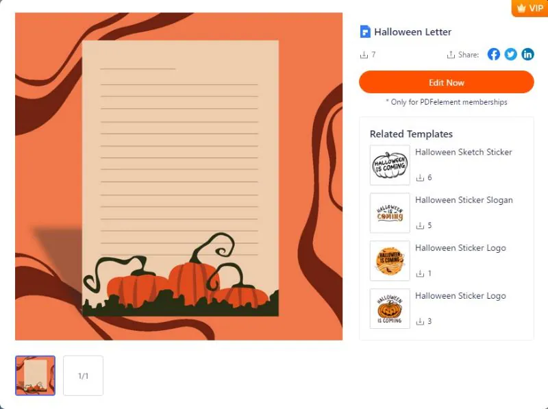
Task: Open the Halloween Sketch Sticker template link
Action: [x=464, y=152]
